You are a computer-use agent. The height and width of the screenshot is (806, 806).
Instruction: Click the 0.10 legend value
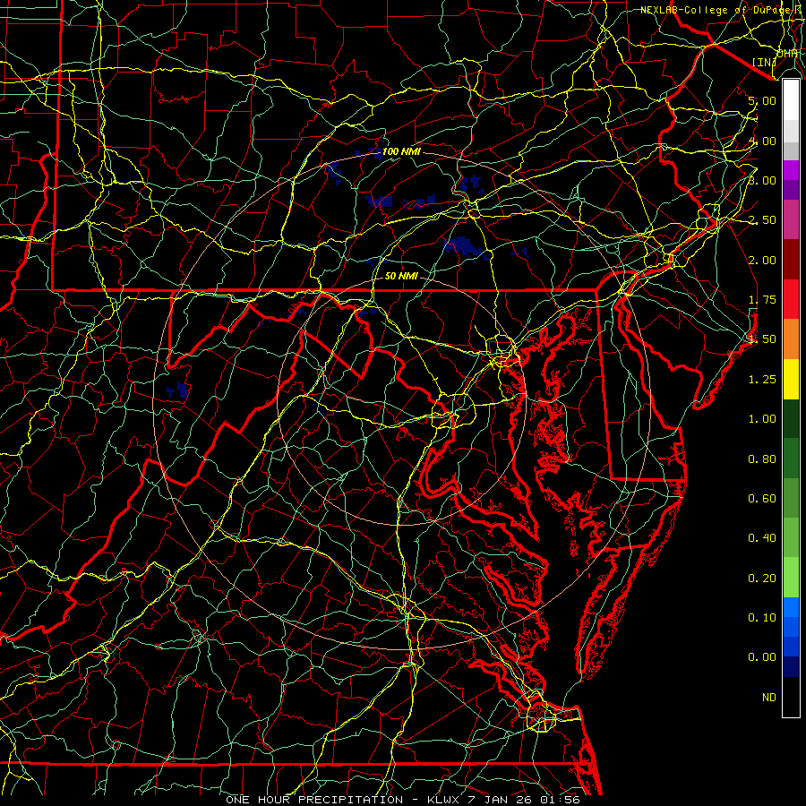click(x=762, y=618)
